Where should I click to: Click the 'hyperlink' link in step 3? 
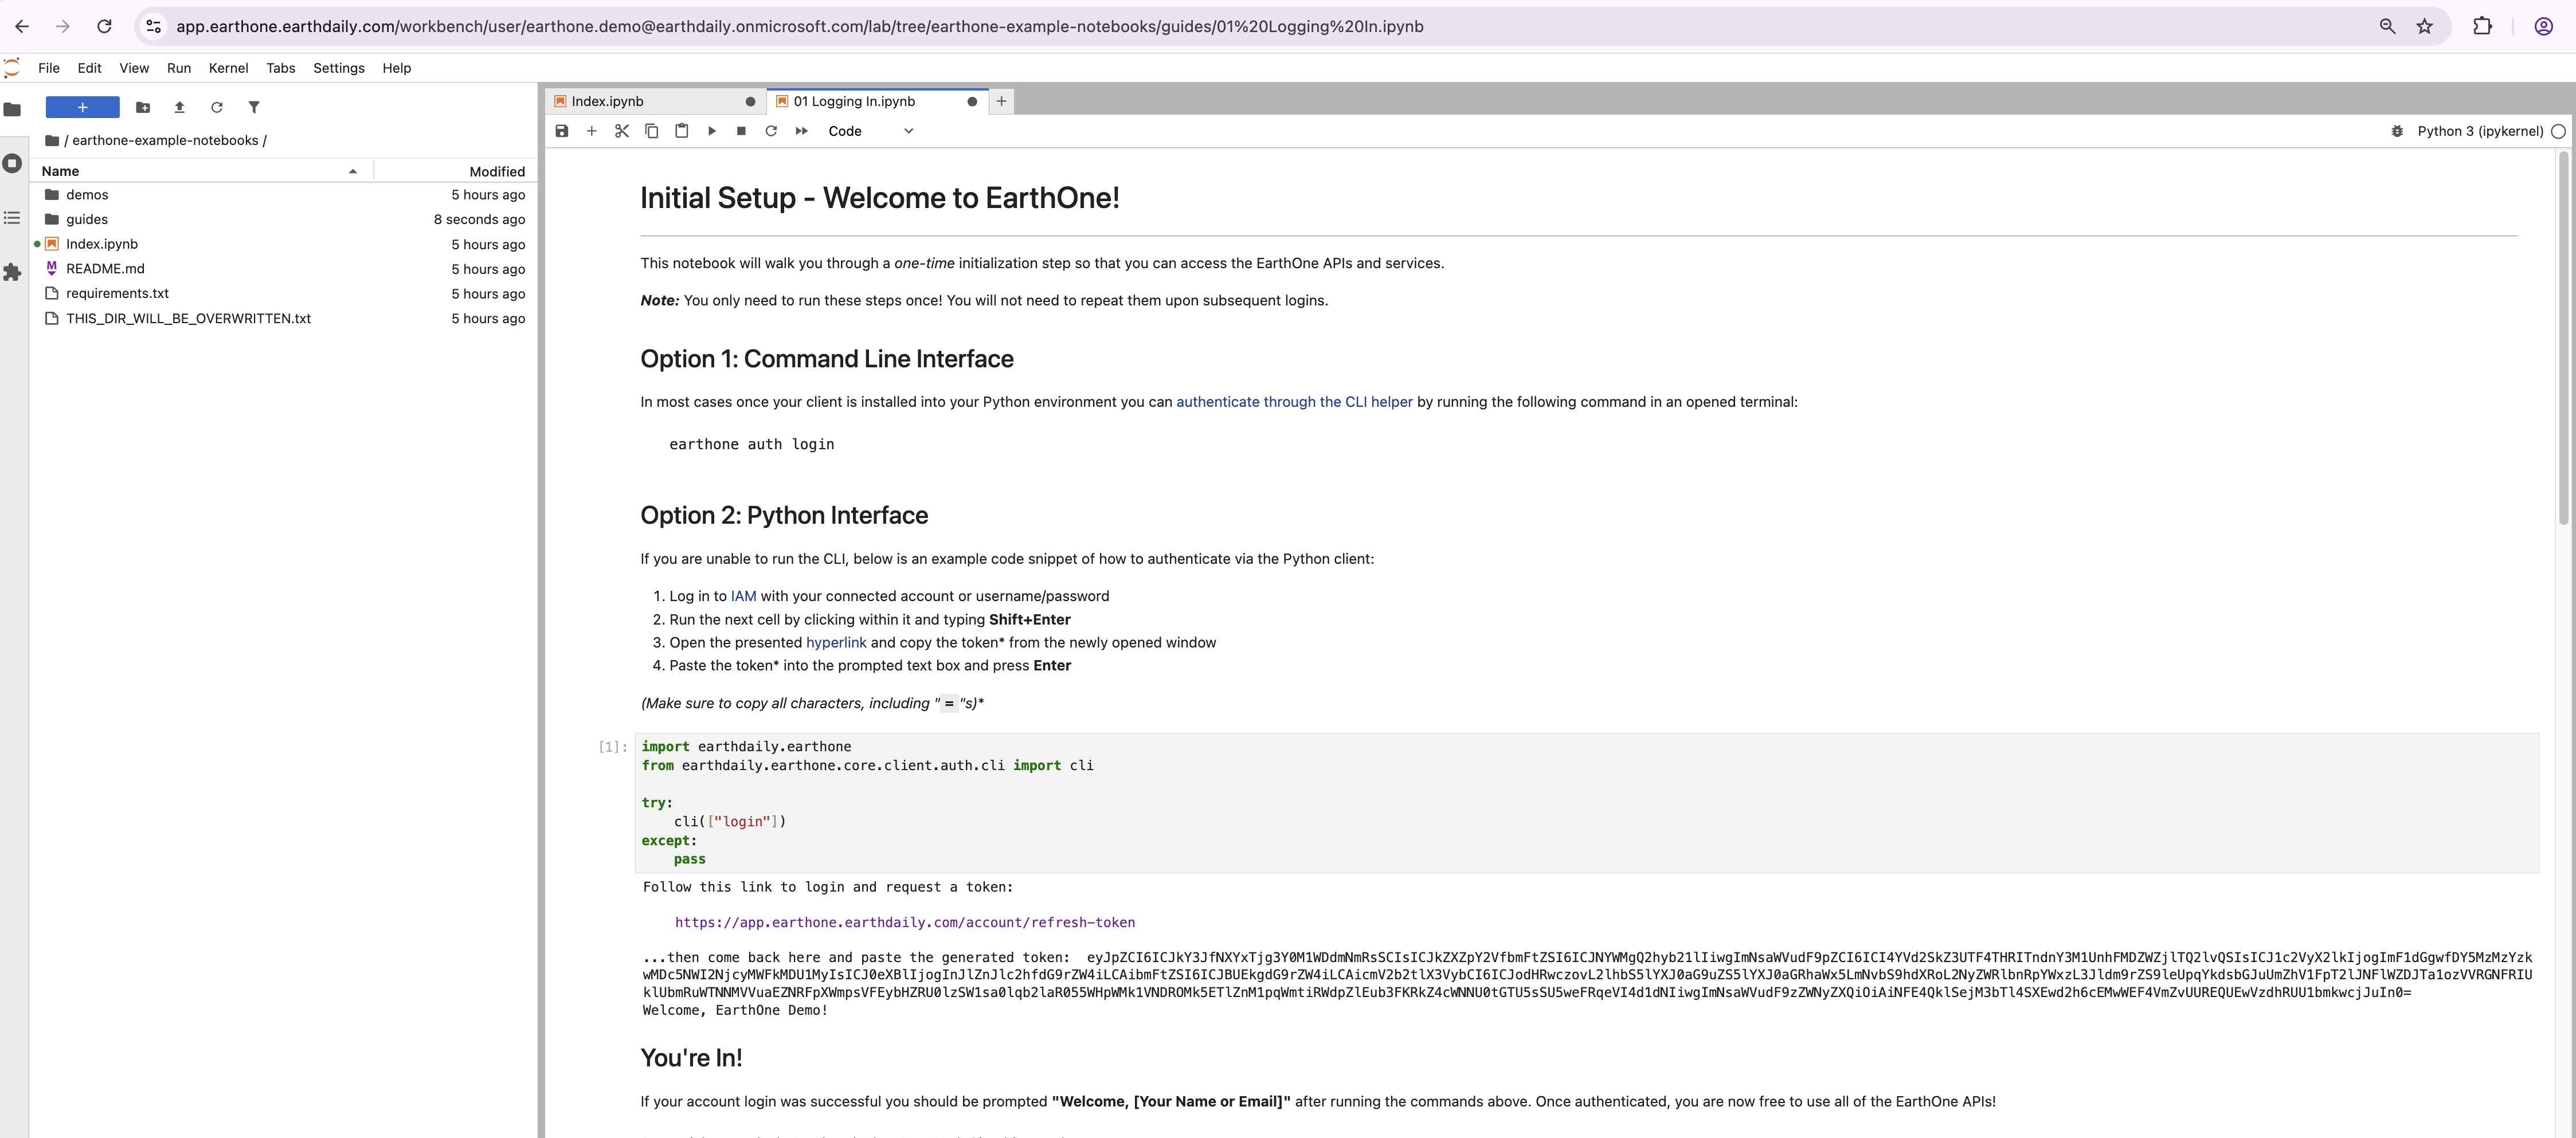click(836, 643)
